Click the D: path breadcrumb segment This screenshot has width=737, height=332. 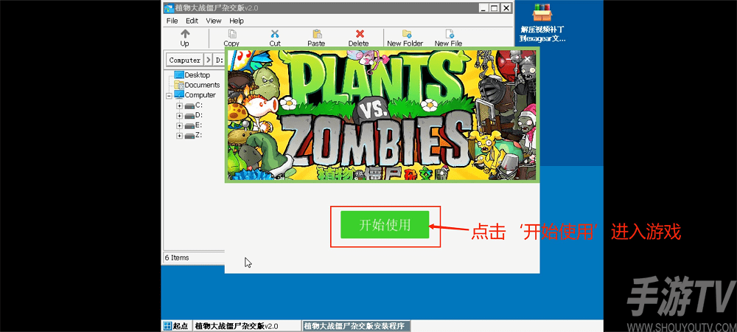pyautogui.click(x=219, y=60)
